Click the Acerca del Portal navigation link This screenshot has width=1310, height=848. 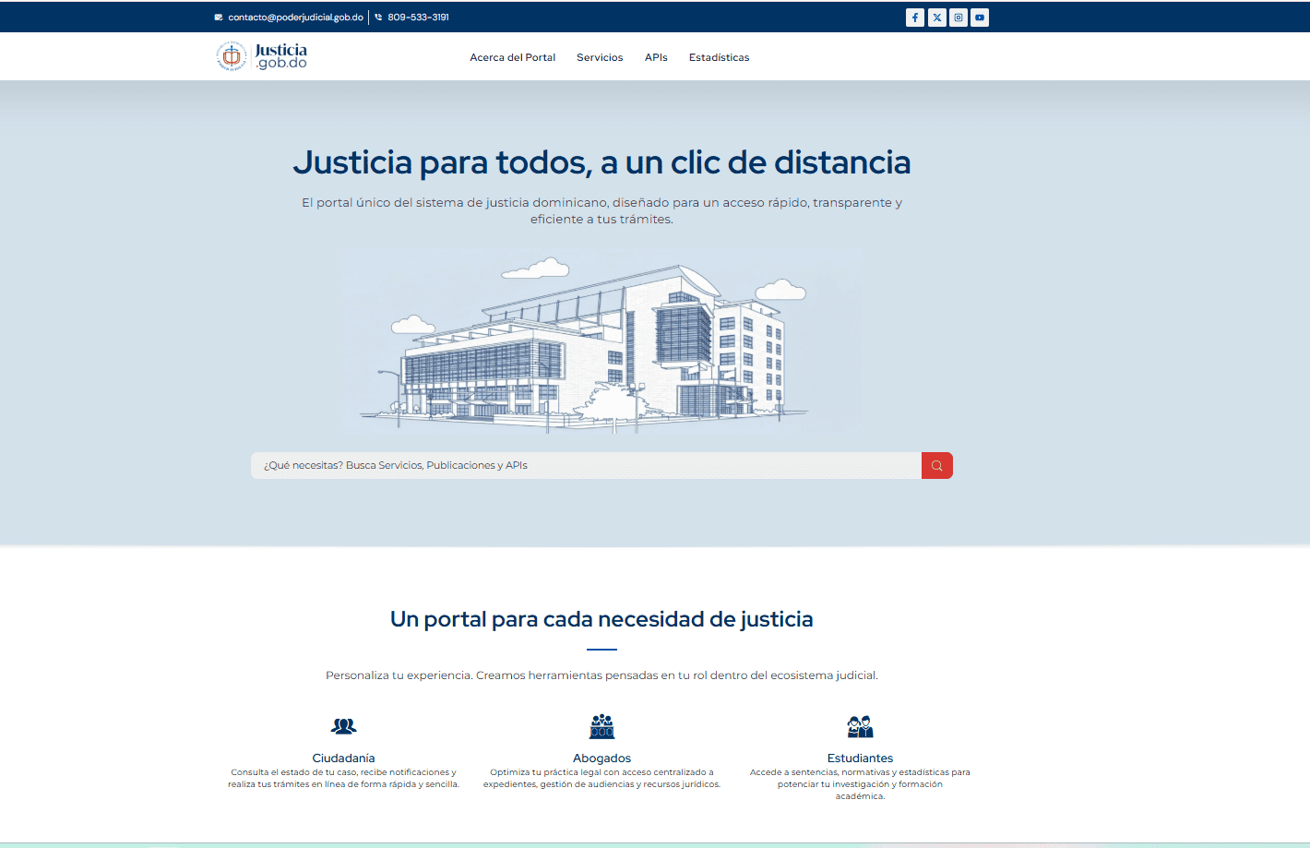pos(513,57)
